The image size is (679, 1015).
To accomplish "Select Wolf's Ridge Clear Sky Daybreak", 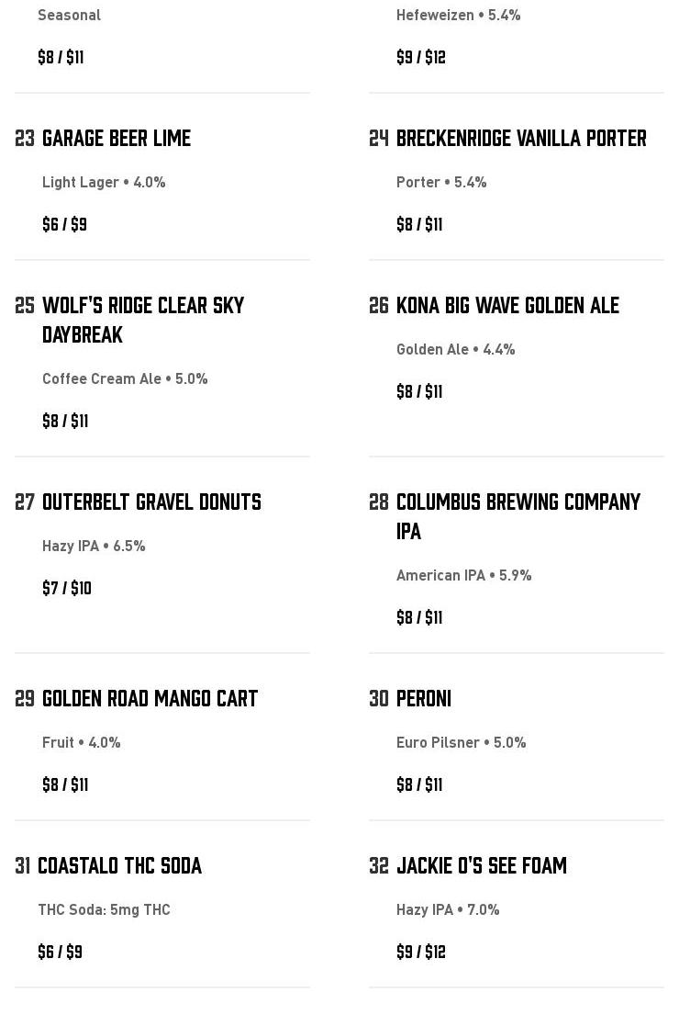I will (142, 319).
